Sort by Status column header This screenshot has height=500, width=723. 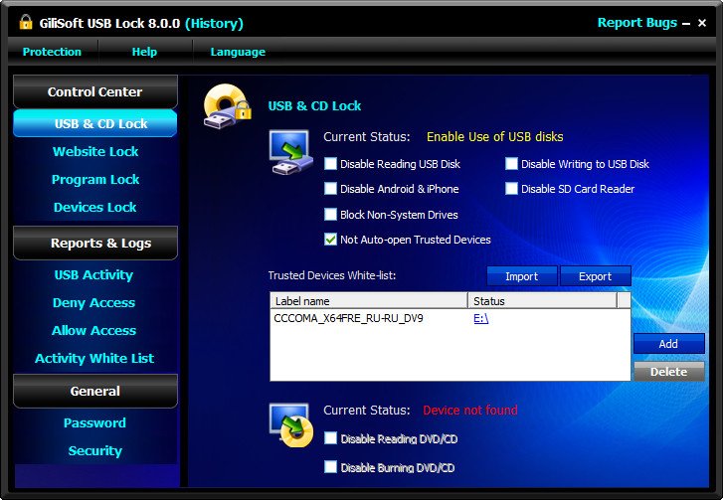pyautogui.click(x=542, y=301)
